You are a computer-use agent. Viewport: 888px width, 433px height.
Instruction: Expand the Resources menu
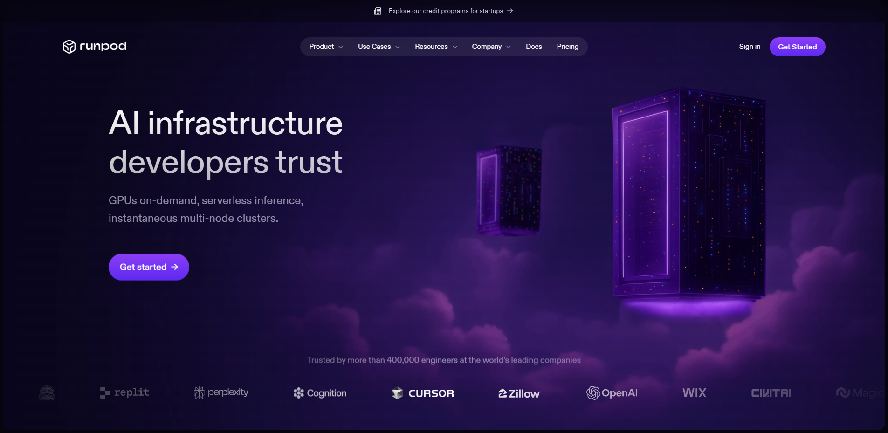pyautogui.click(x=436, y=47)
